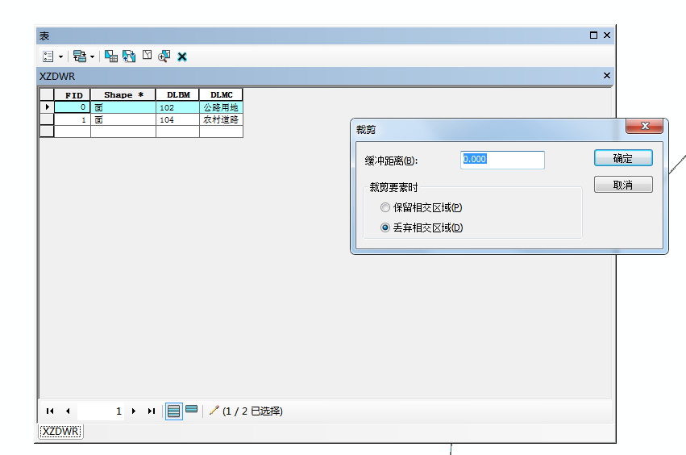Click the 缓冲距离 input field
This screenshot has width=686, height=455.
[502, 160]
